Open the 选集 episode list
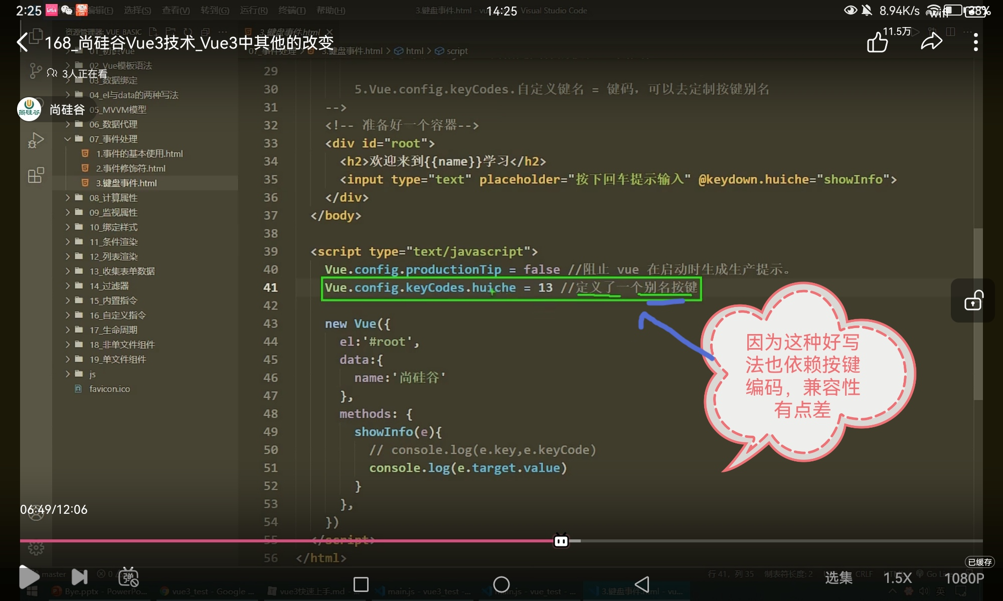This screenshot has height=601, width=1003. [839, 578]
